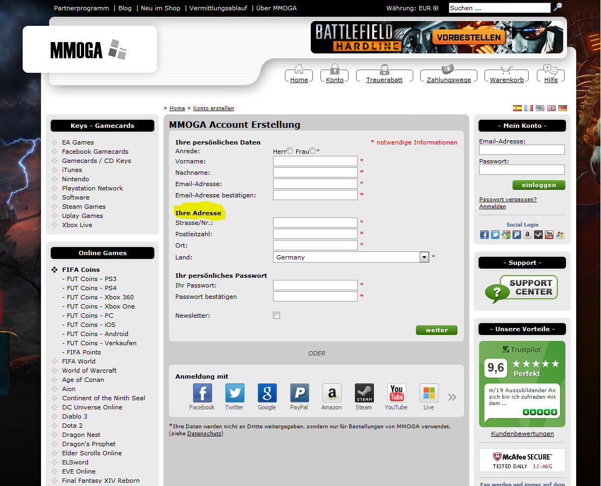Sign up with the PayPal icon

pos(299,393)
